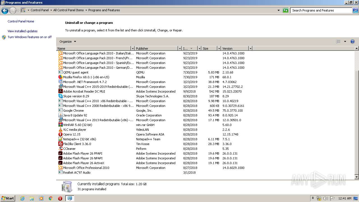
Task: Click the Java 8 Update 92 icon
Action: pos(60,115)
